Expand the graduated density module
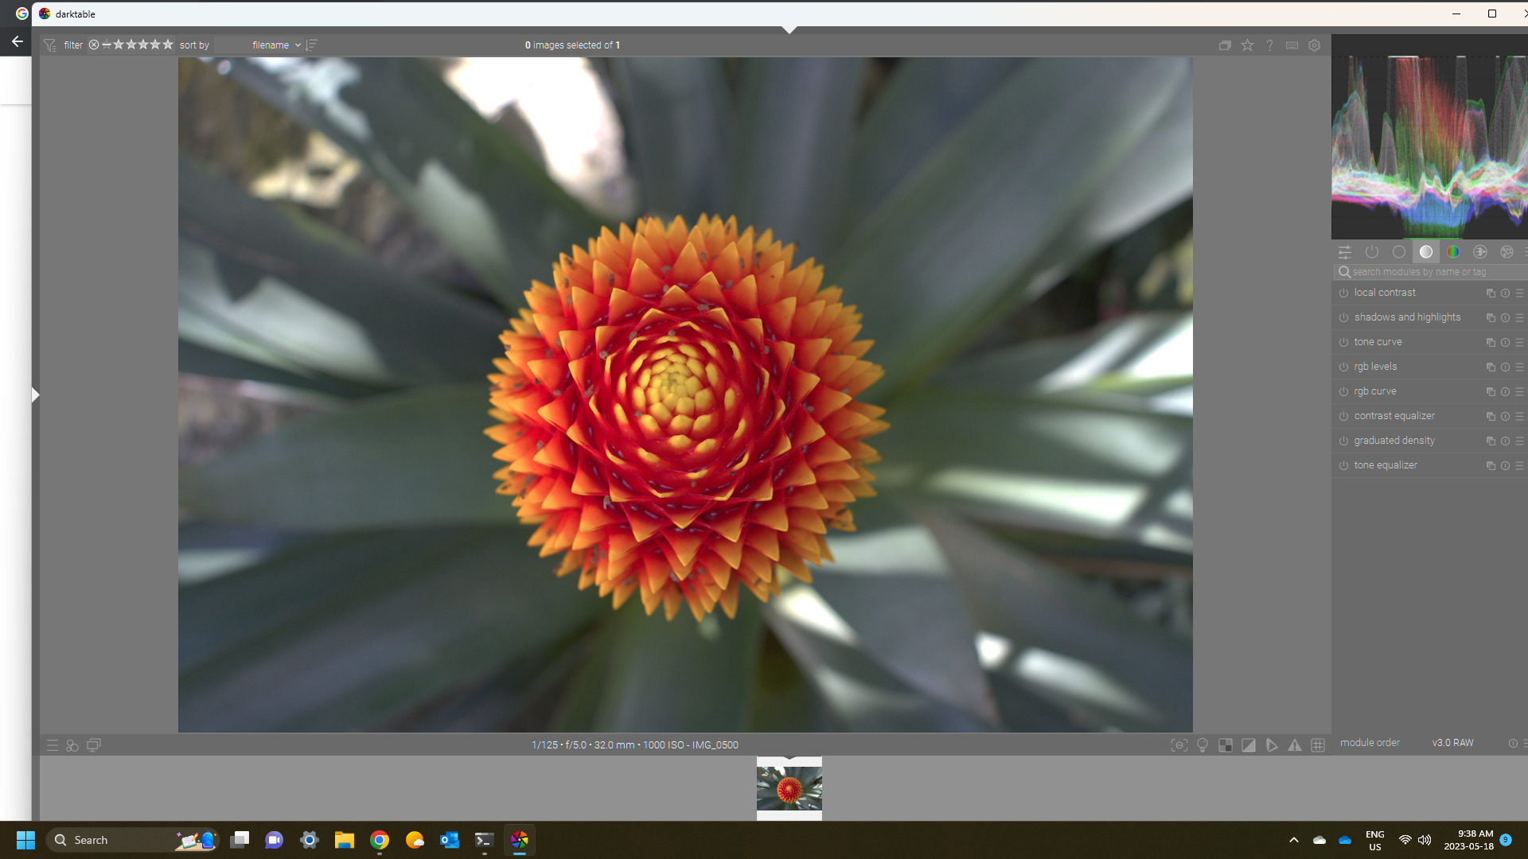The height and width of the screenshot is (859, 1528). (1394, 441)
